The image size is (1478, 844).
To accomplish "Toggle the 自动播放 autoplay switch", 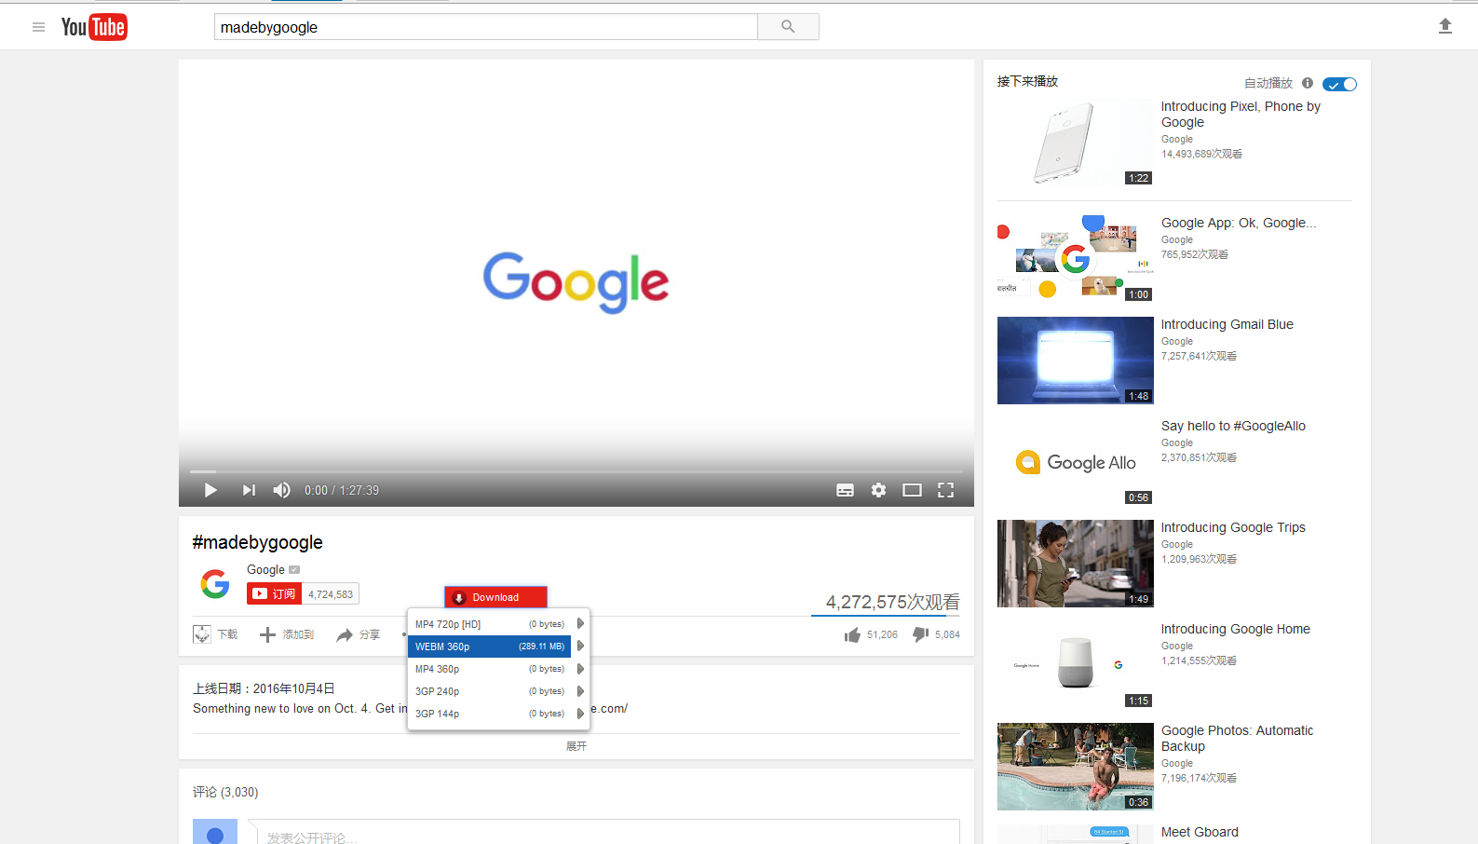I will 1339,84.
